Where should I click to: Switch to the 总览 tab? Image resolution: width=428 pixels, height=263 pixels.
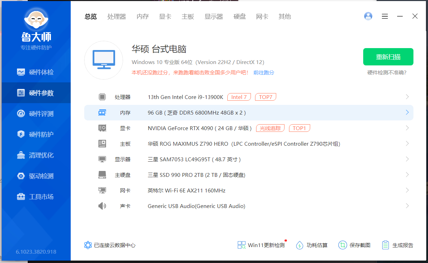tap(91, 17)
